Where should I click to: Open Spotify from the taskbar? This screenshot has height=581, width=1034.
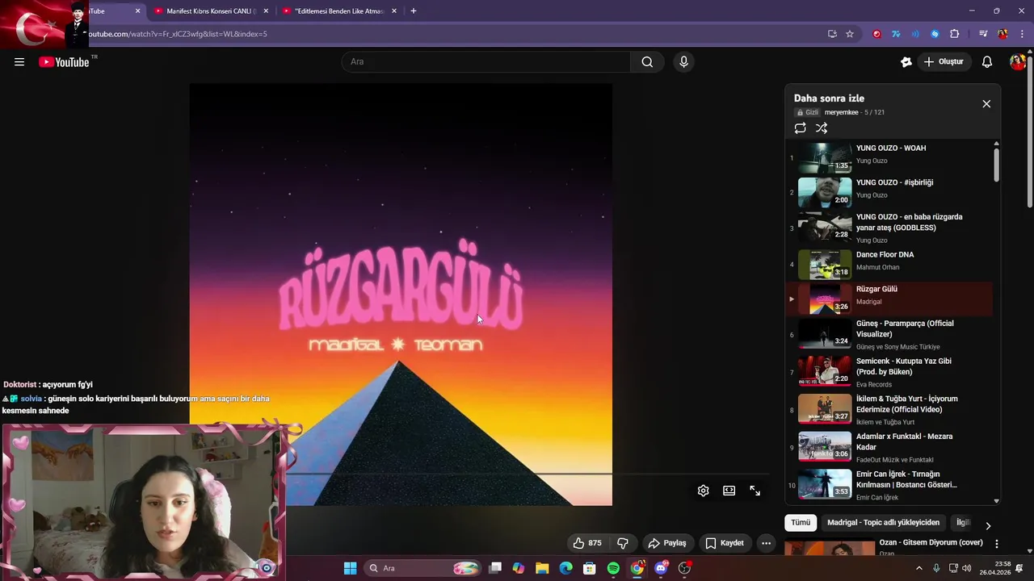tap(613, 568)
